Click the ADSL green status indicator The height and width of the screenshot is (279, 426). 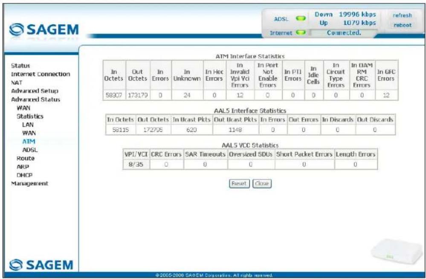coord(301,18)
